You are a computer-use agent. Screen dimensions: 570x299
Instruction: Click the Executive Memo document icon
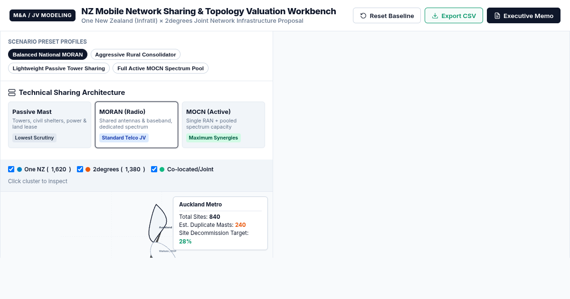coord(497,16)
